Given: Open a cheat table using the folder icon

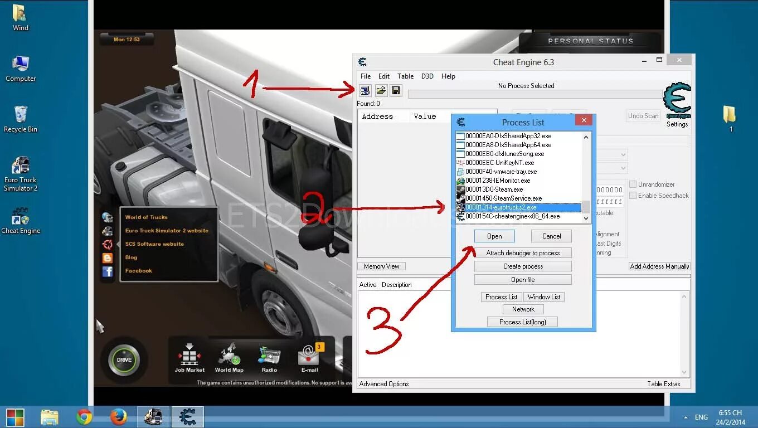Looking at the screenshot, I should (x=381, y=90).
